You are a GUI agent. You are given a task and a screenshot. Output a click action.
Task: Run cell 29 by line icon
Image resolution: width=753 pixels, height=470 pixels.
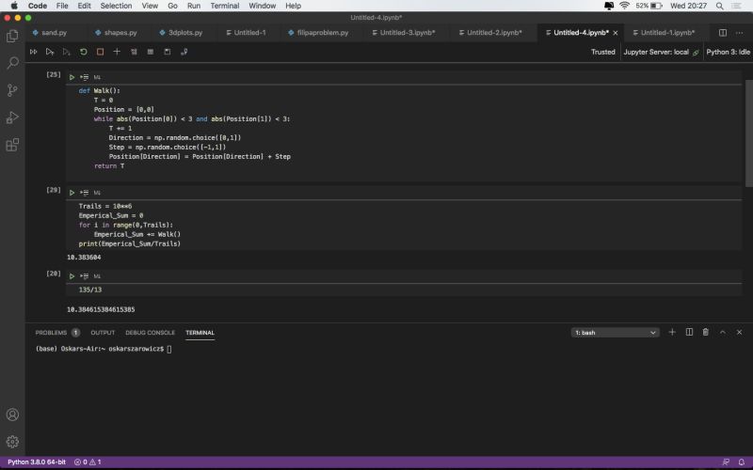click(x=84, y=193)
